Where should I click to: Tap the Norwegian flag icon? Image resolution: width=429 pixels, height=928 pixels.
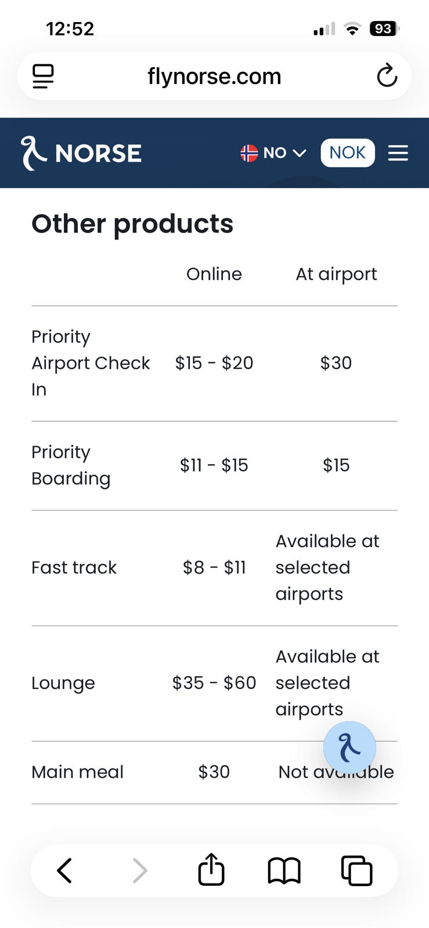pyautogui.click(x=249, y=153)
